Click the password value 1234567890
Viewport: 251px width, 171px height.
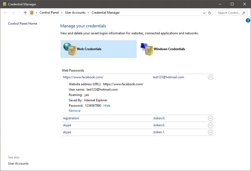point(93,106)
